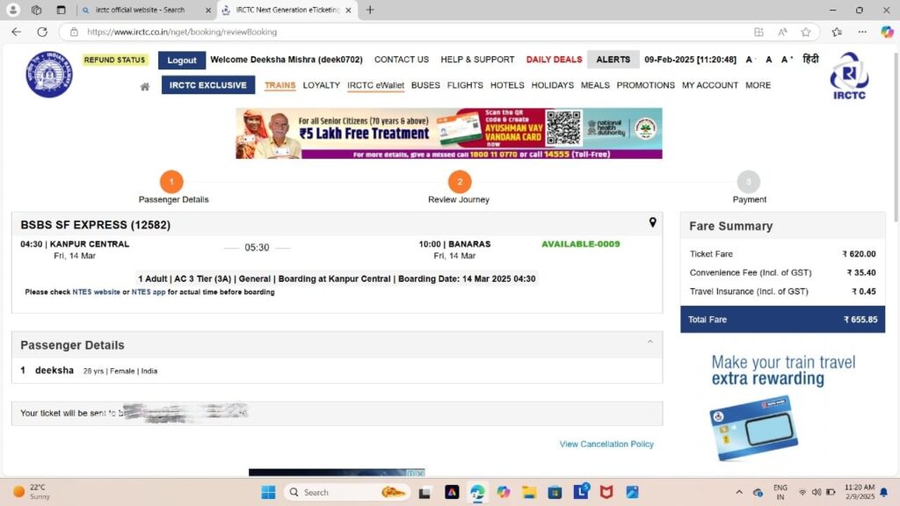Open IRCTC eWallet menu
Viewport: 900px width, 506px height.
[x=375, y=85]
